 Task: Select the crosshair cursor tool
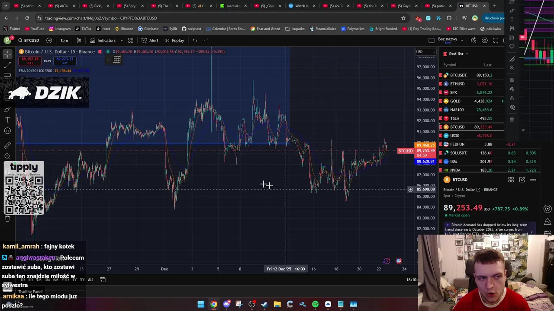coord(7,54)
